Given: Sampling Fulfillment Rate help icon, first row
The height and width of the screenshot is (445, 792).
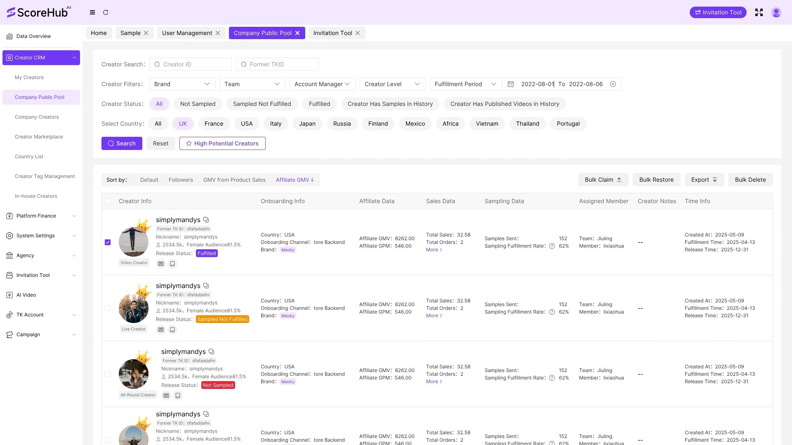Looking at the screenshot, I should point(552,246).
